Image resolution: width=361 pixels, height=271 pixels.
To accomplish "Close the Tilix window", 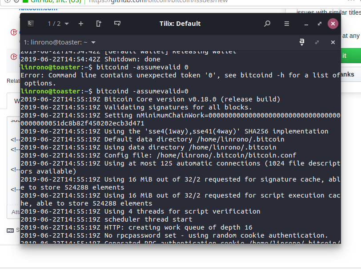I will pos(333,24).
